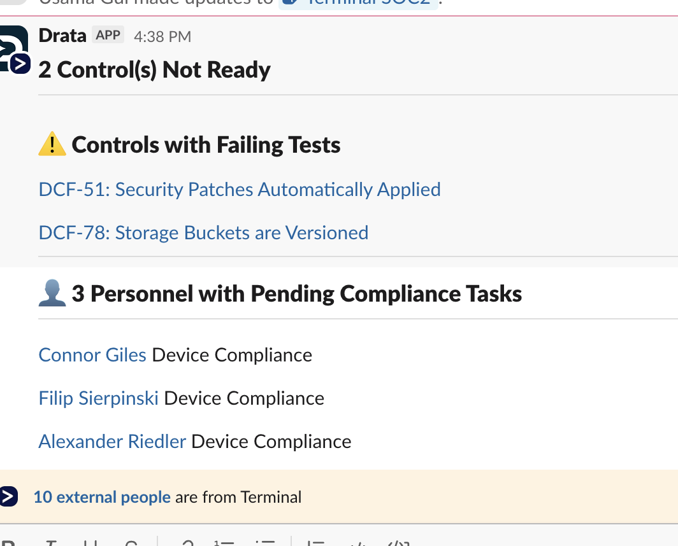Screen dimensions: 678x546
Task: Open Connor Giles' profile link
Action: (92, 355)
